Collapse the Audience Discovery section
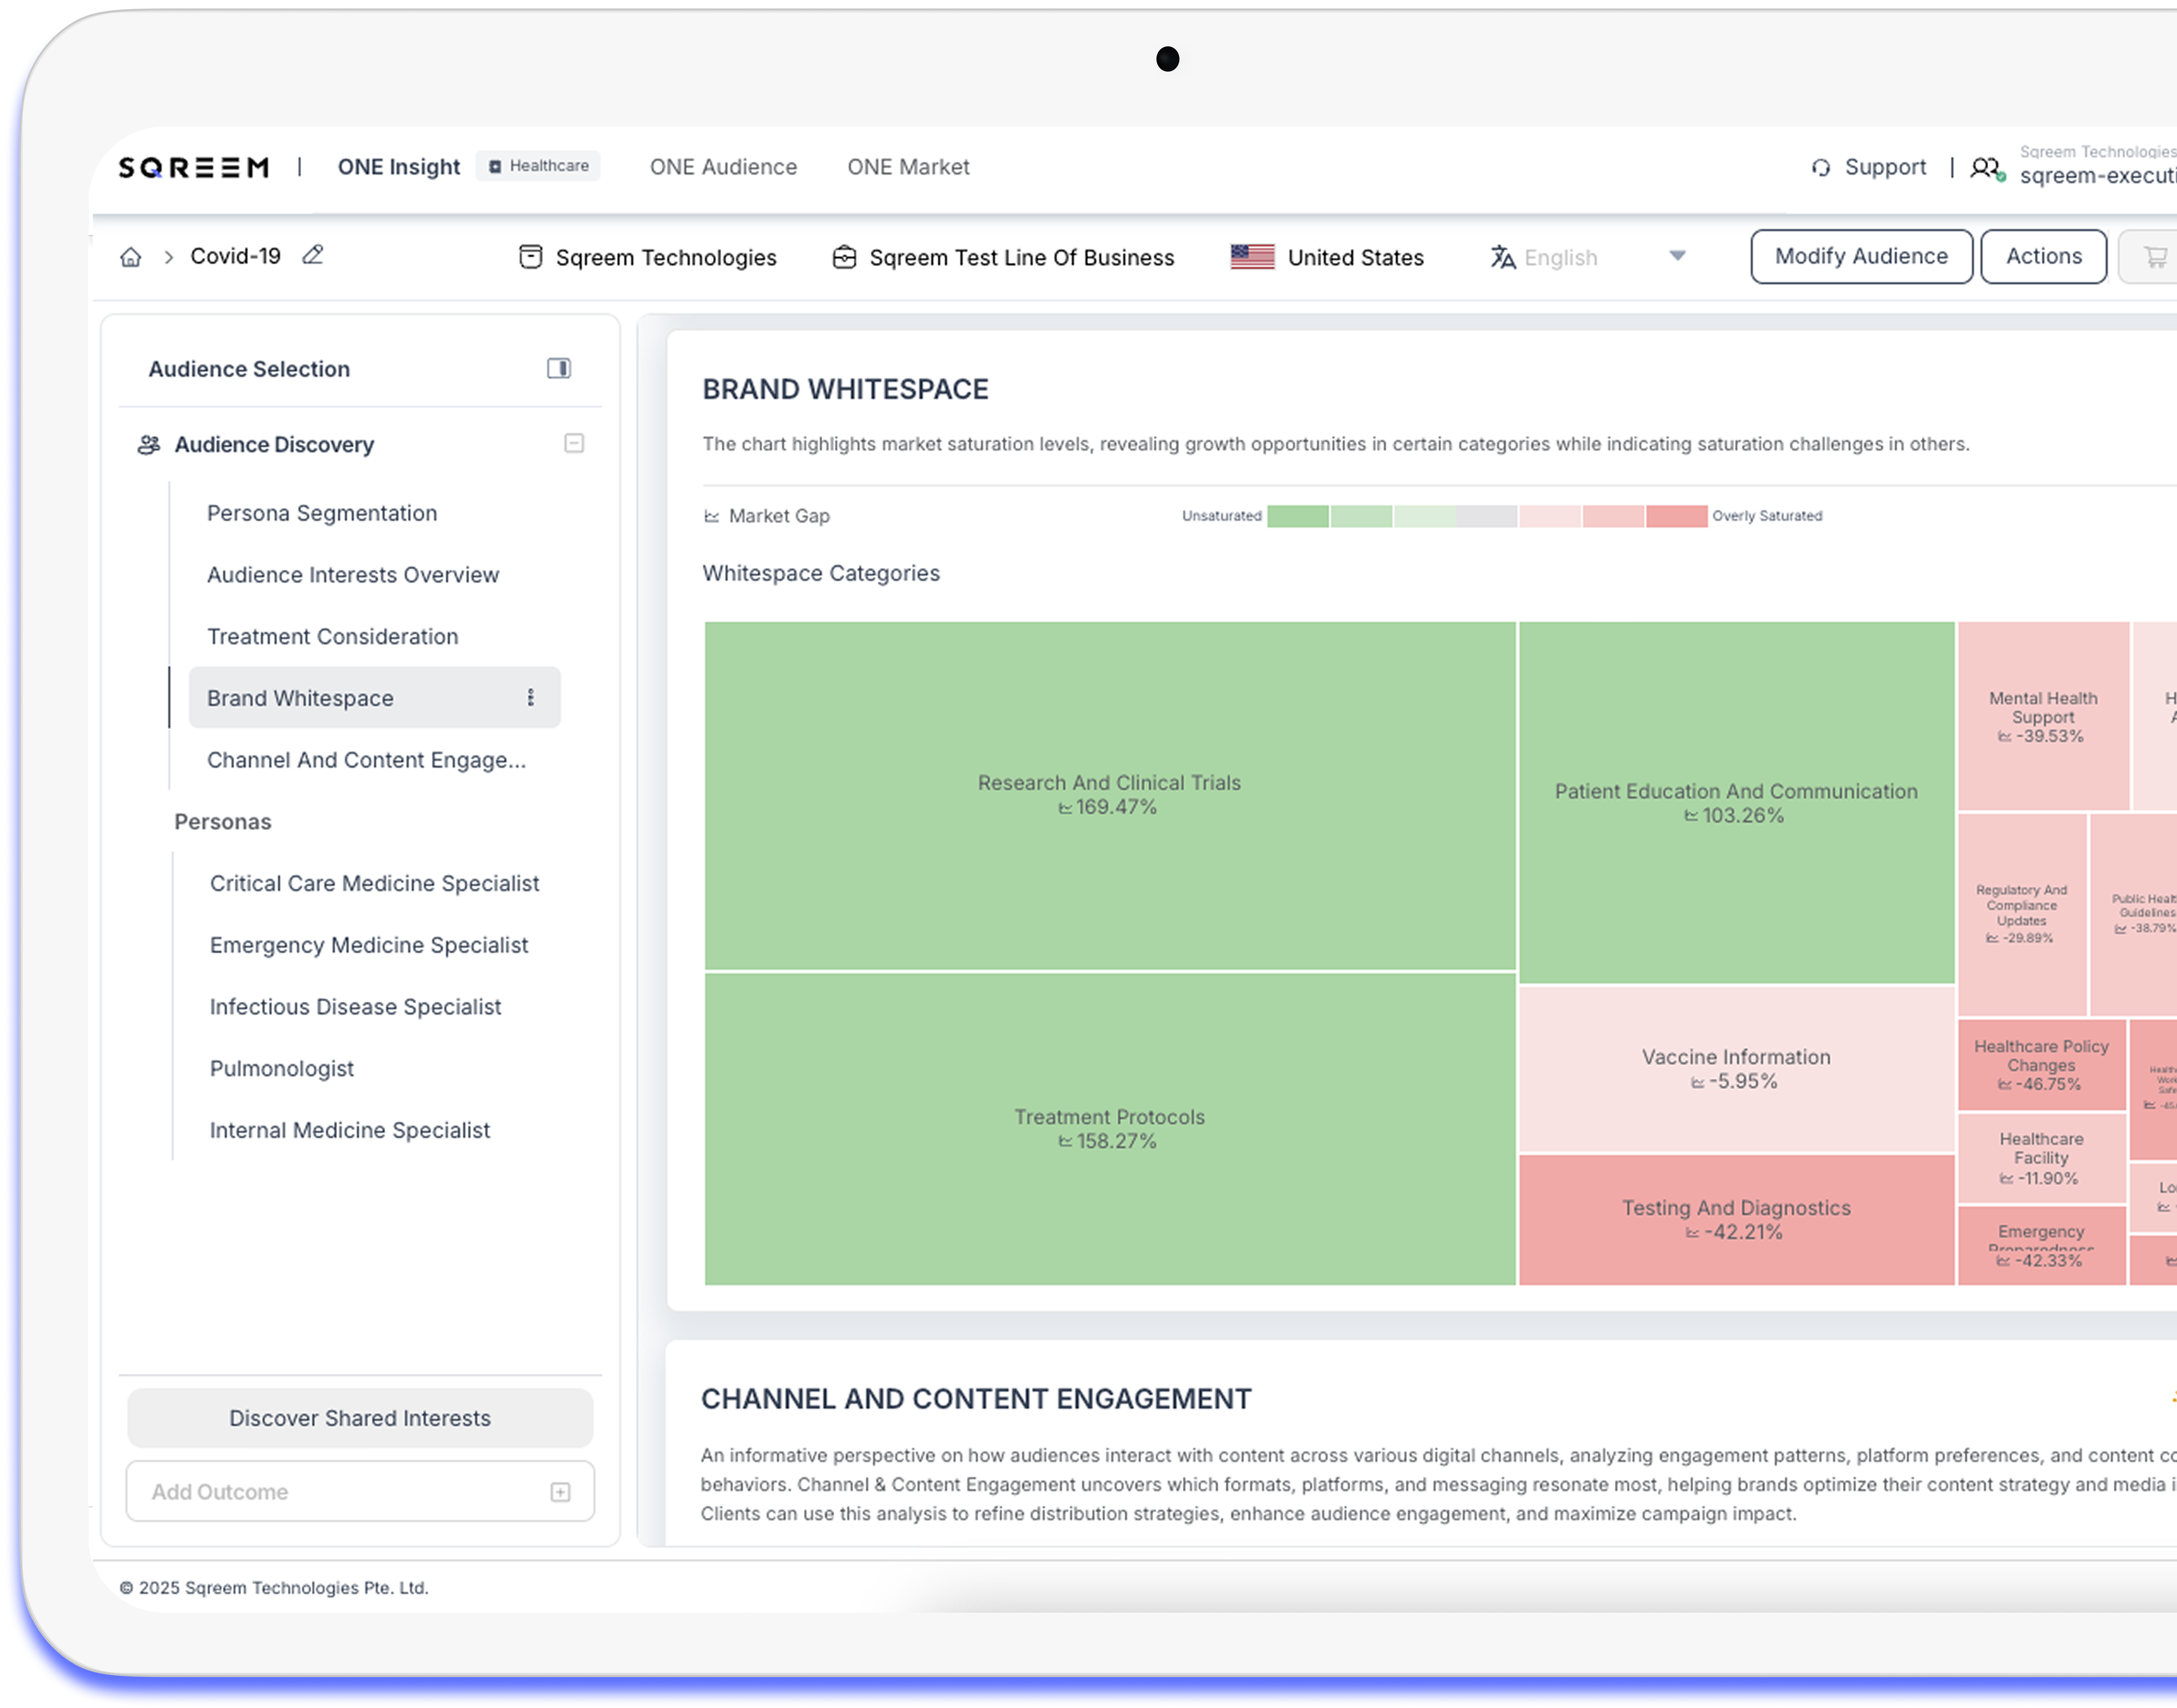 [574, 443]
